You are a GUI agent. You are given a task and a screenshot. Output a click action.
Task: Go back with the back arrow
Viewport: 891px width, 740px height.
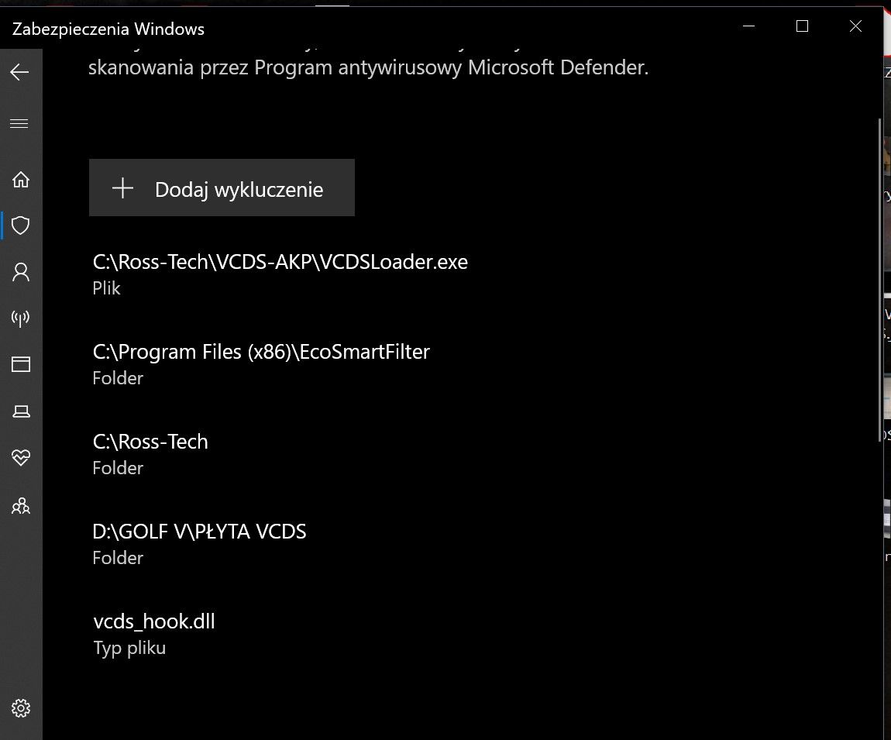pos(20,72)
